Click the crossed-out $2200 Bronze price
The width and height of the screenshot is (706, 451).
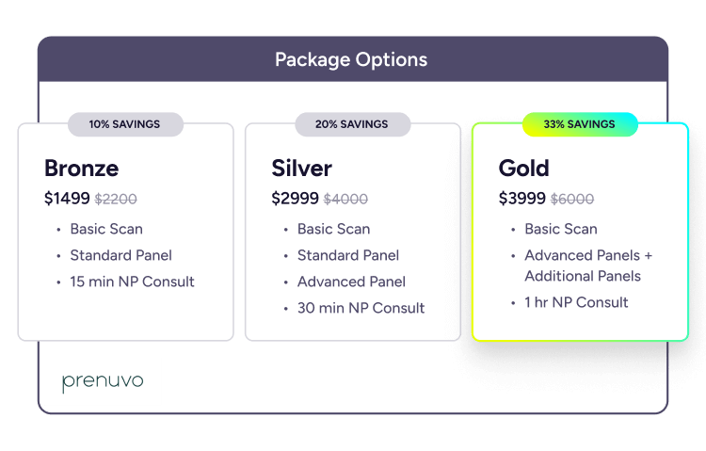116,199
